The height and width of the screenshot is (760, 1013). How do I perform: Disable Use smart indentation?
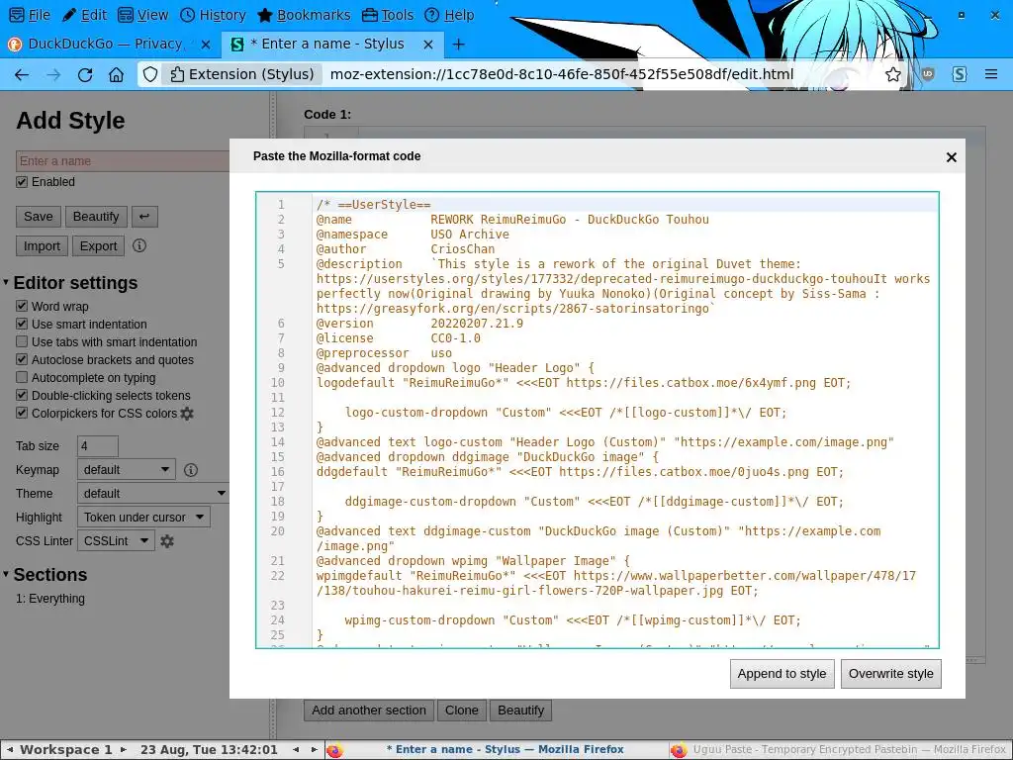click(x=22, y=324)
